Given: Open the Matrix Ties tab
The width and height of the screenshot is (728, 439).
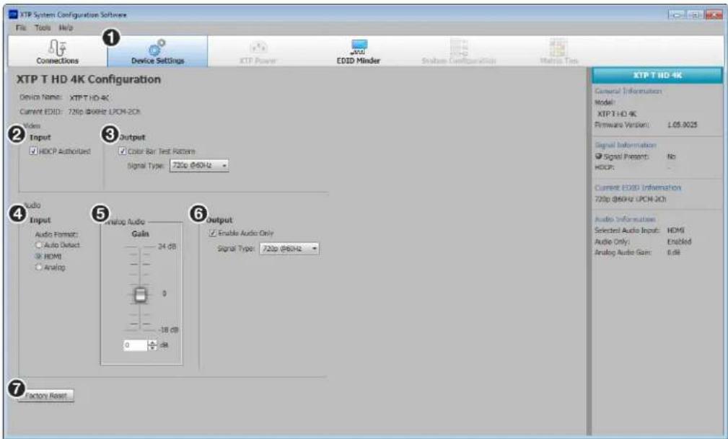Looking at the screenshot, I should [558, 51].
